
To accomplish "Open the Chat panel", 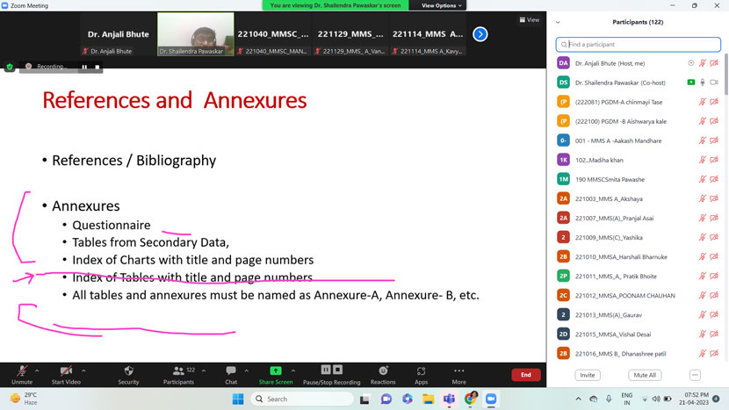I will tap(231, 373).
